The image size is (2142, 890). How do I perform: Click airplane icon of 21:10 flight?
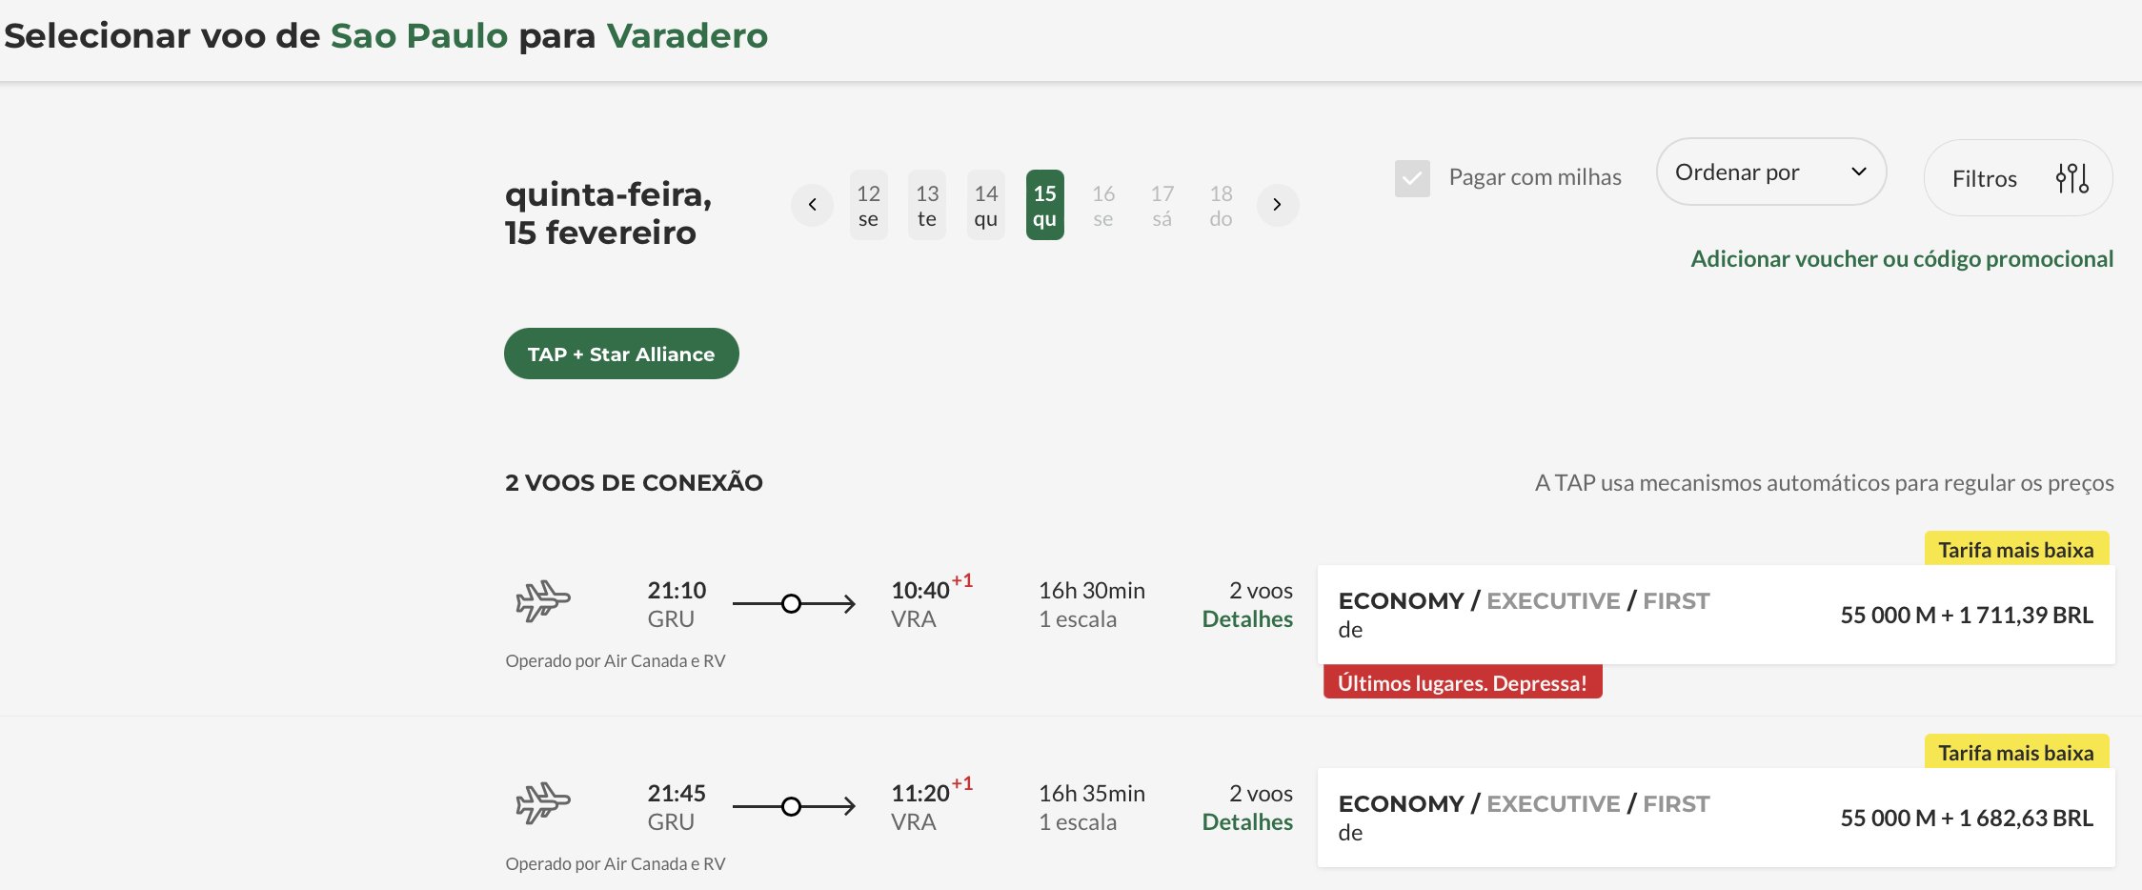tap(543, 600)
